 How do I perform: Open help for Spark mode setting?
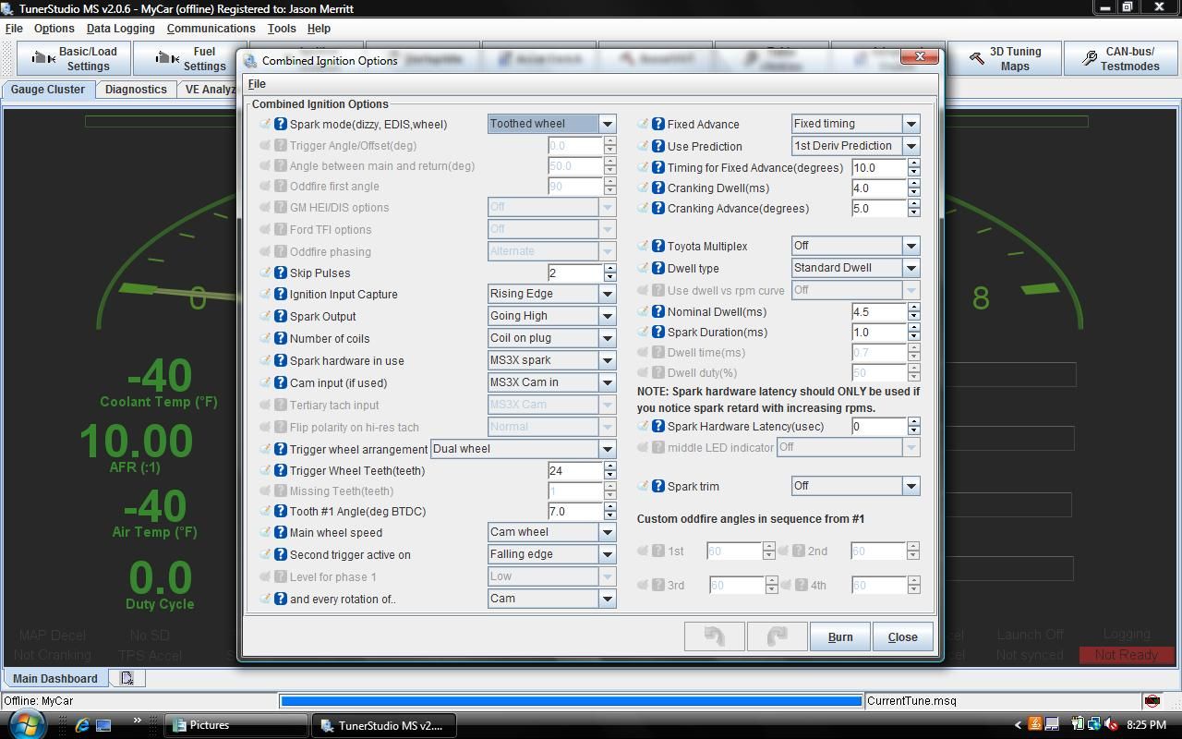click(x=283, y=124)
